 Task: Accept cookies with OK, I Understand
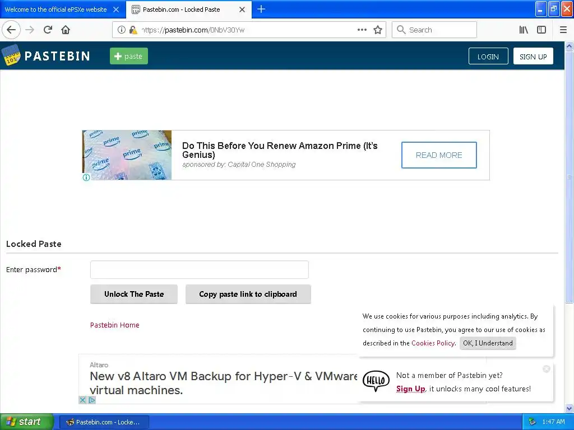pyautogui.click(x=488, y=343)
